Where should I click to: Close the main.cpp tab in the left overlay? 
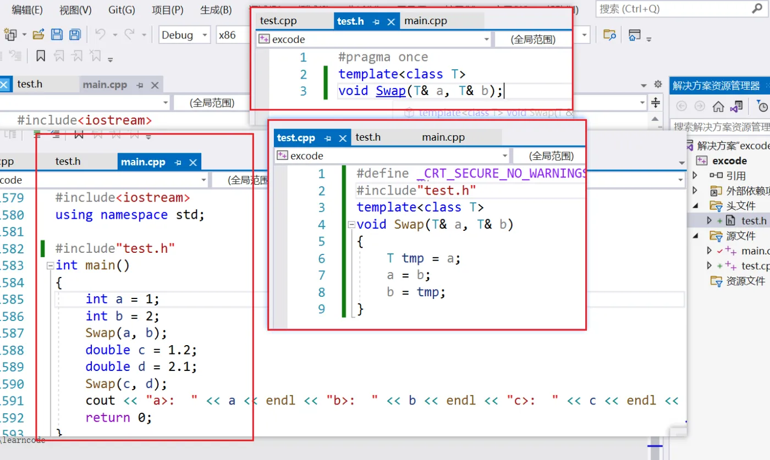point(193,163)
